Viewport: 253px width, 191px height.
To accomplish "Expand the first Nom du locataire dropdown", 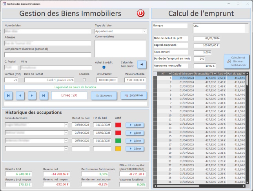I will 66,125.
